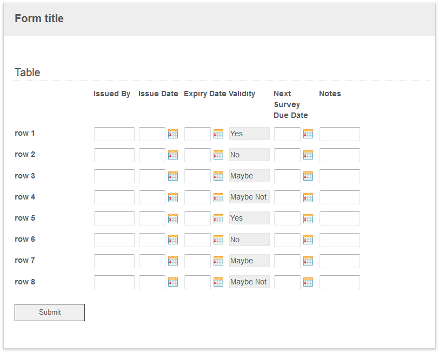Open the row 1 Next Survey Due Date calendar
Viewport: 439px width, 352px height.
click(x=308, y=134)
